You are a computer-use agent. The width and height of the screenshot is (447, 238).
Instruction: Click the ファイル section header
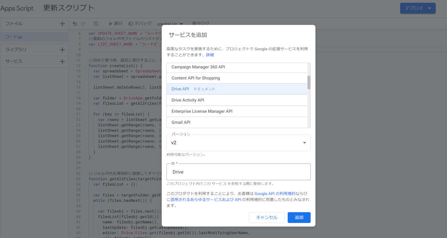tap(14, 24)
